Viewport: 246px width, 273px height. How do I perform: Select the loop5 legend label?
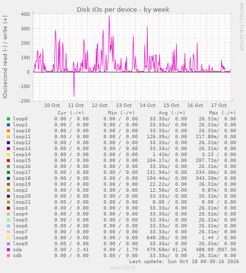tap(20, 220)
